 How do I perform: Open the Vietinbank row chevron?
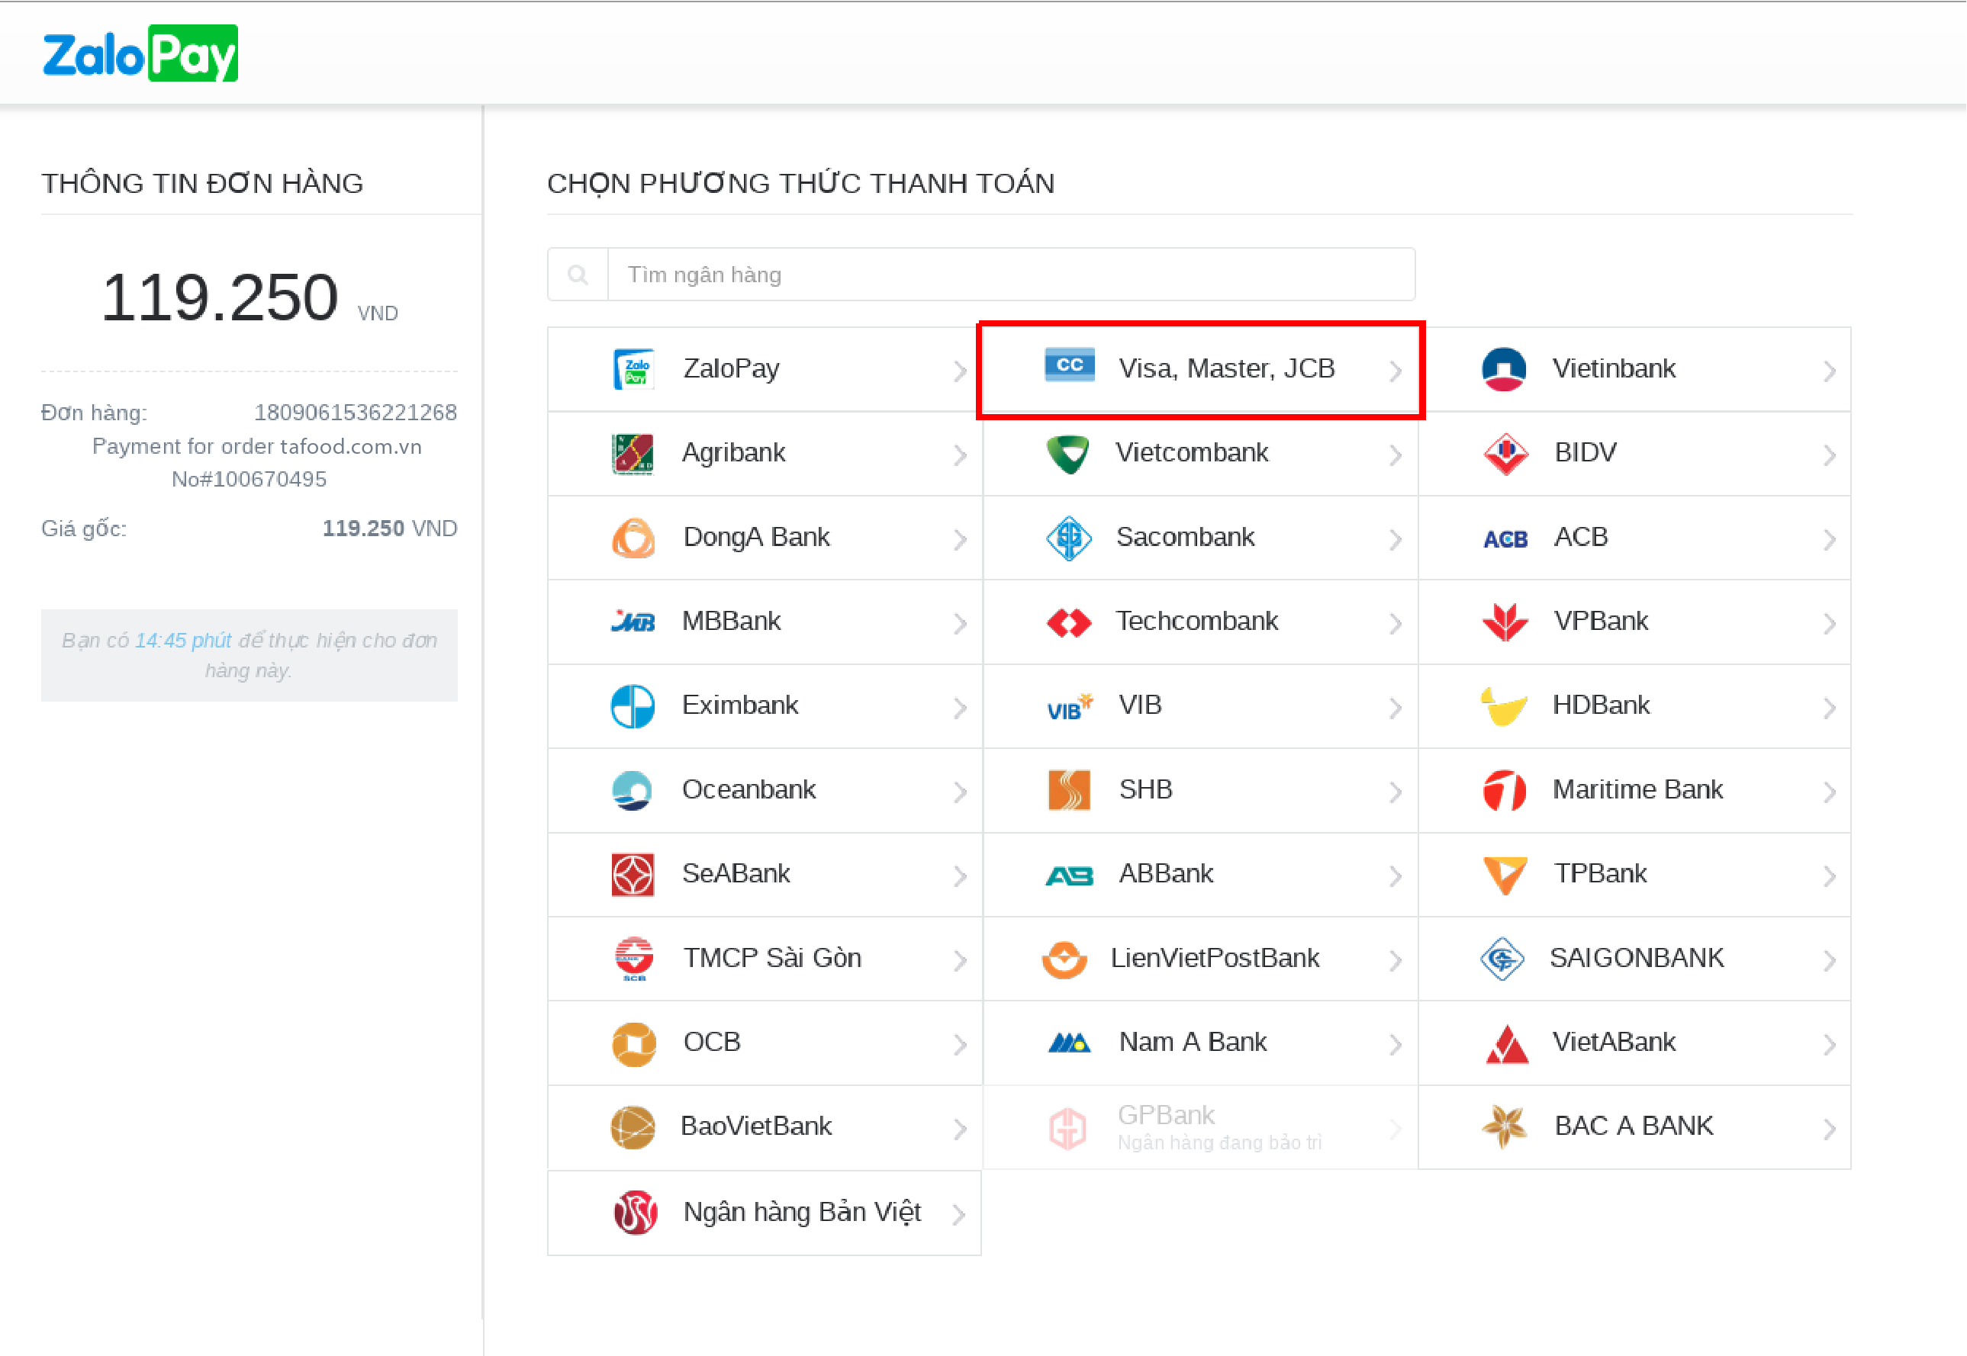[x=1830, y=371]
